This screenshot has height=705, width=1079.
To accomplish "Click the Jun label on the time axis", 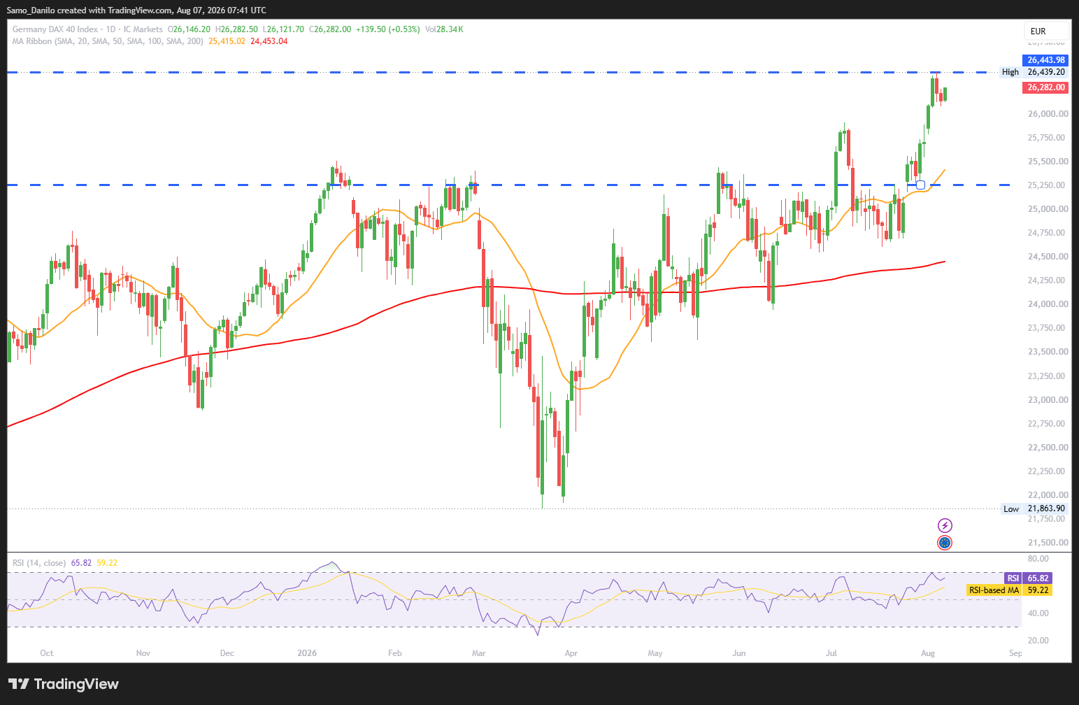I will (x=739, y=653).
